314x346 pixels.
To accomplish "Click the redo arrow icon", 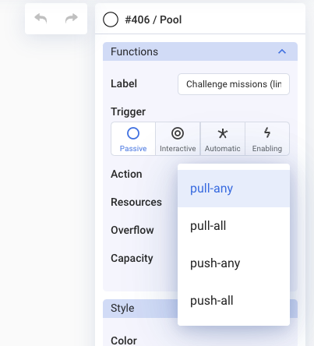I will tap(72, 18).
